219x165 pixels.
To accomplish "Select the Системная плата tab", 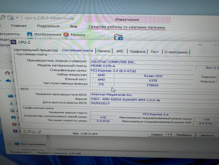I will point(78,51).
